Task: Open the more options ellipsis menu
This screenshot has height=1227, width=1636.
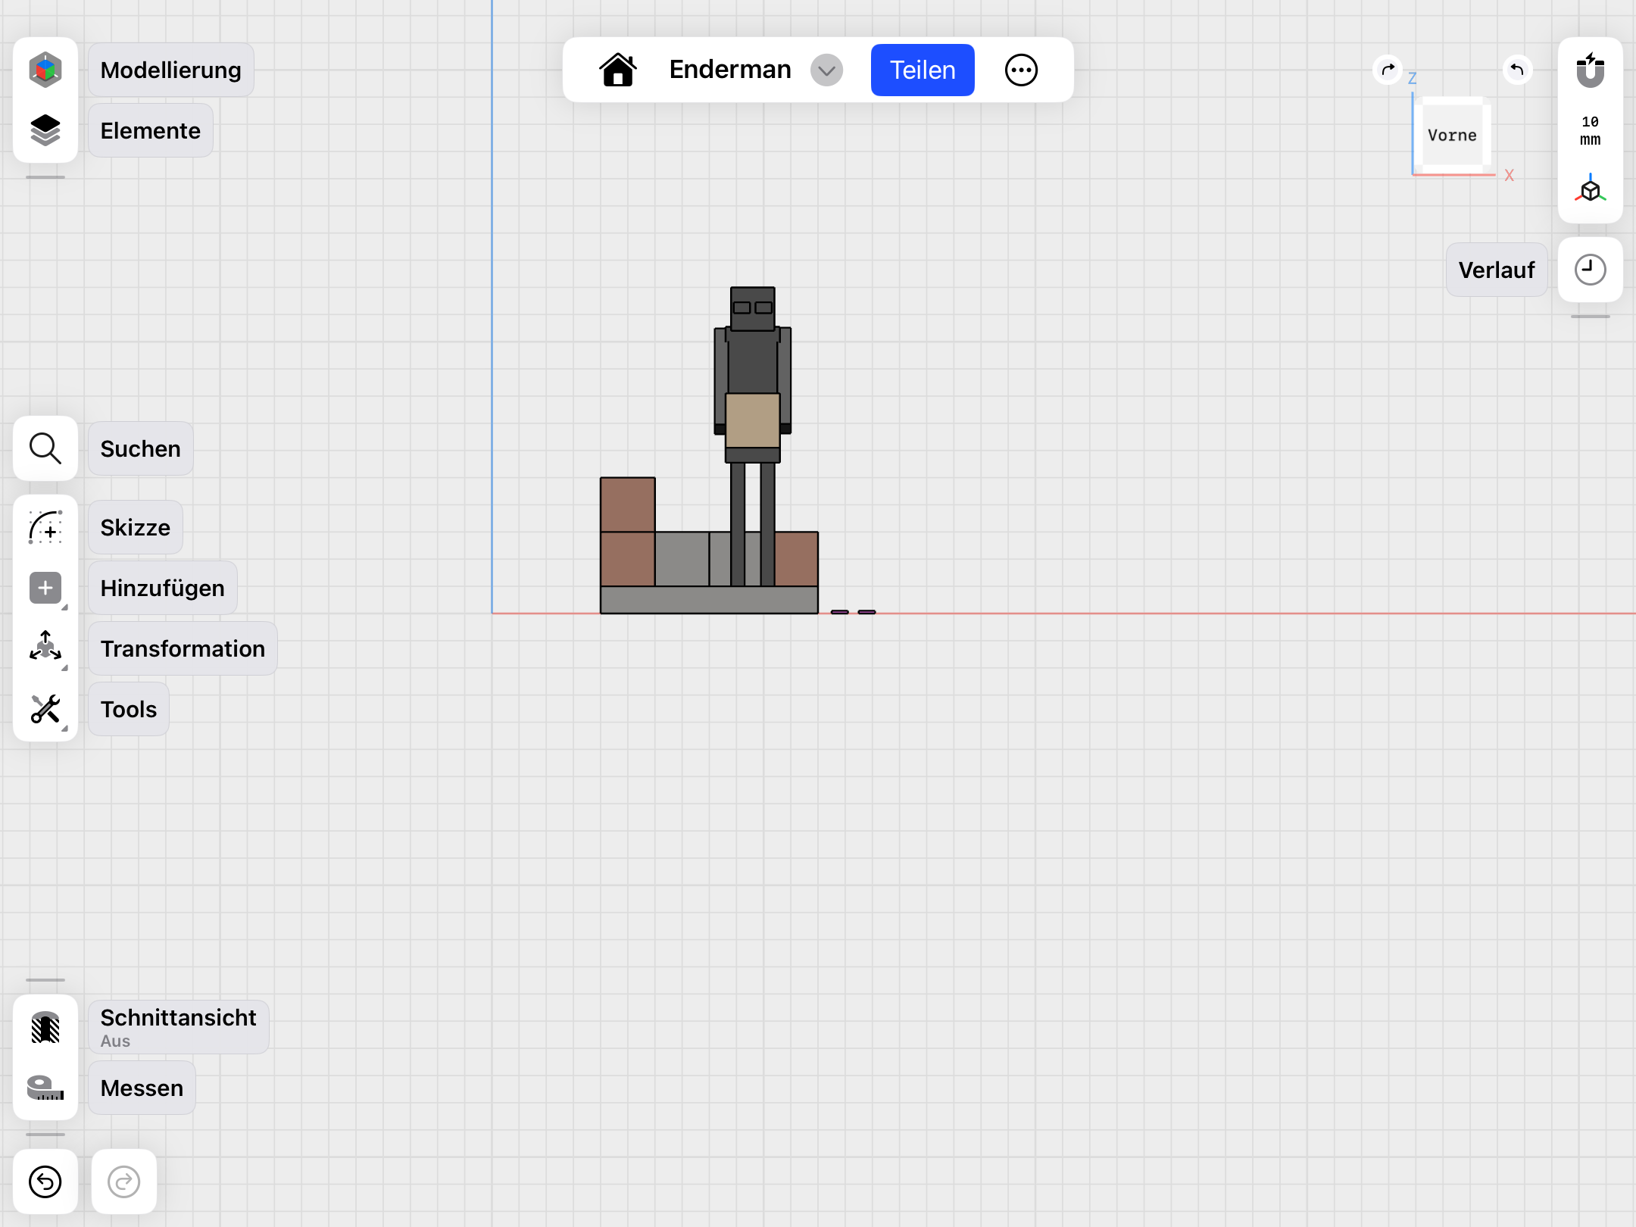Action: 1021,70
